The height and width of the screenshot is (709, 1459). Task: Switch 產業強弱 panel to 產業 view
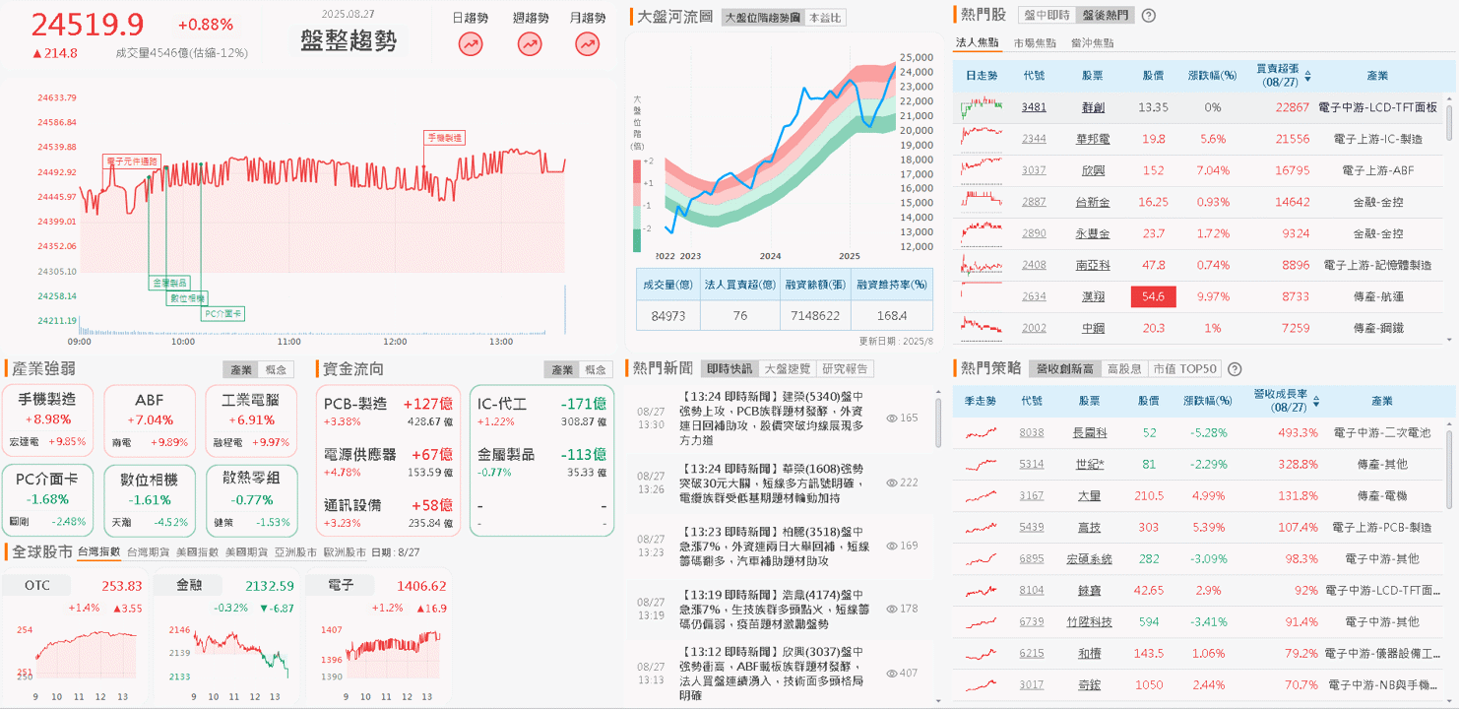(240, 369)
